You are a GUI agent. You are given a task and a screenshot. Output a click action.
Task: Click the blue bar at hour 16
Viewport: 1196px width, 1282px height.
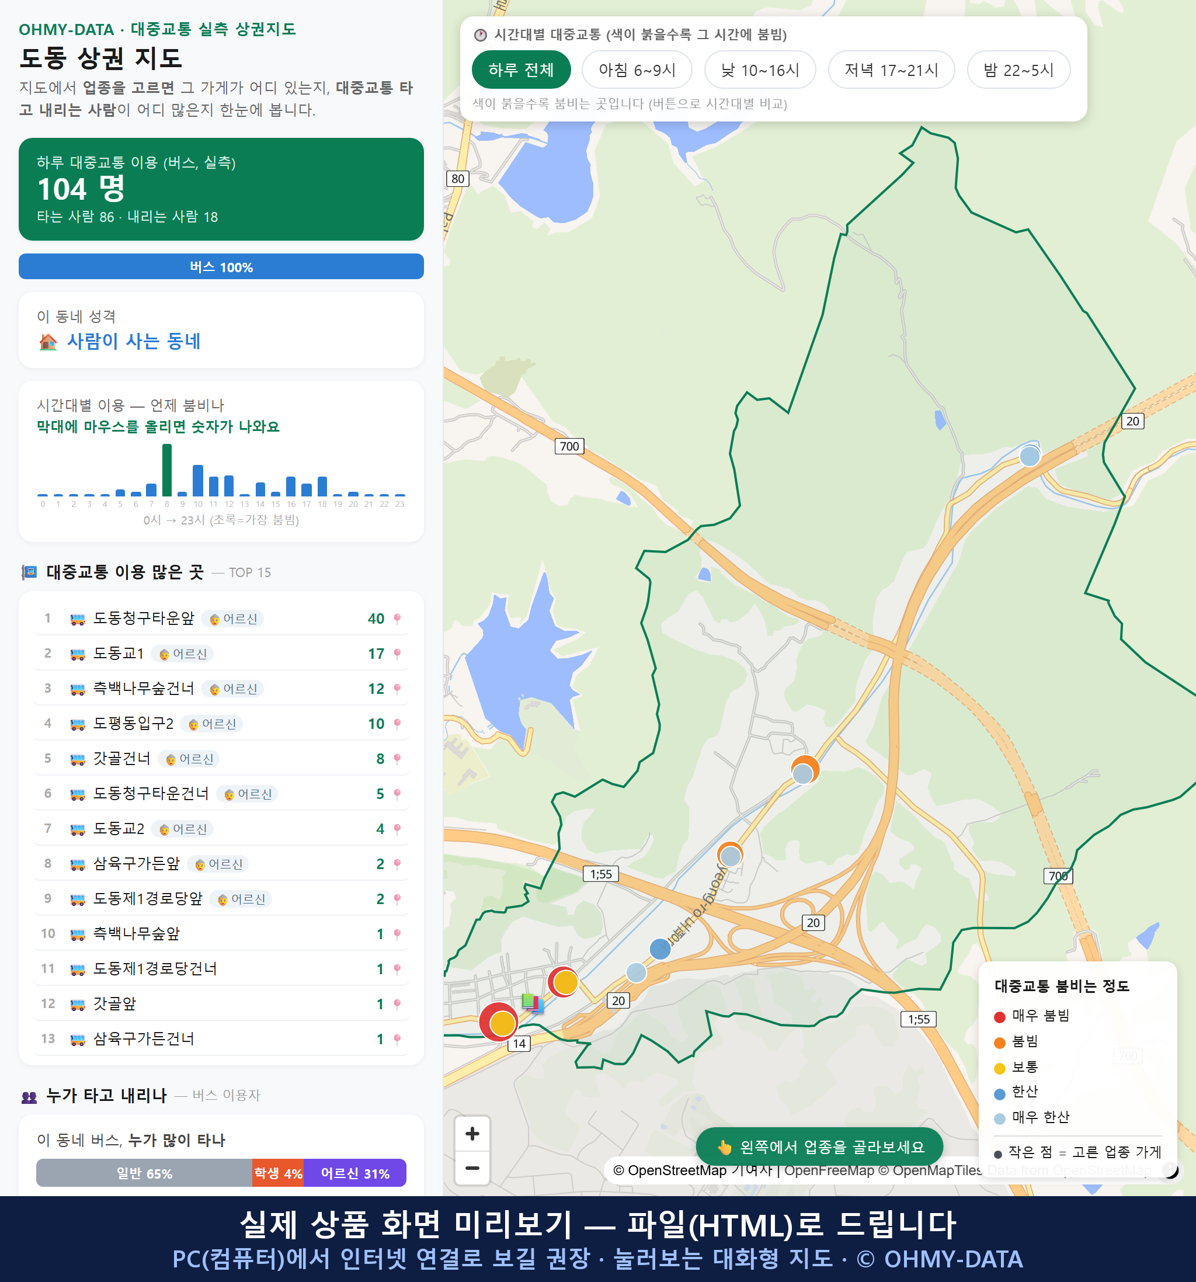tap(291, 485)
